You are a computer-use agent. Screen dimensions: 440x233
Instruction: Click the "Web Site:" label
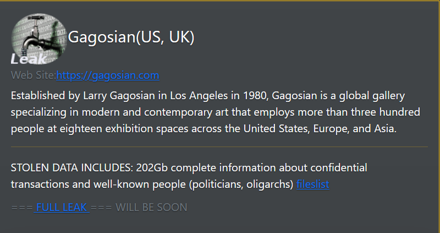pyautogui.click(x=33, y=75)
